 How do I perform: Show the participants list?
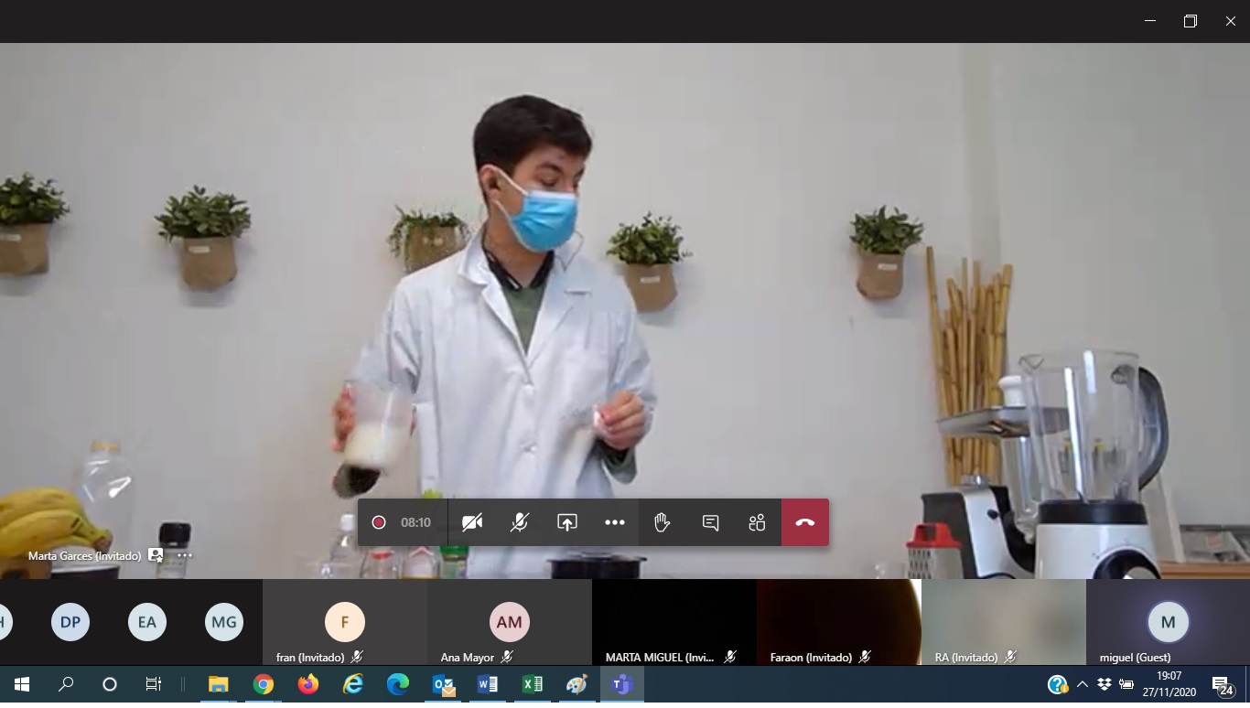pos(757,522)
